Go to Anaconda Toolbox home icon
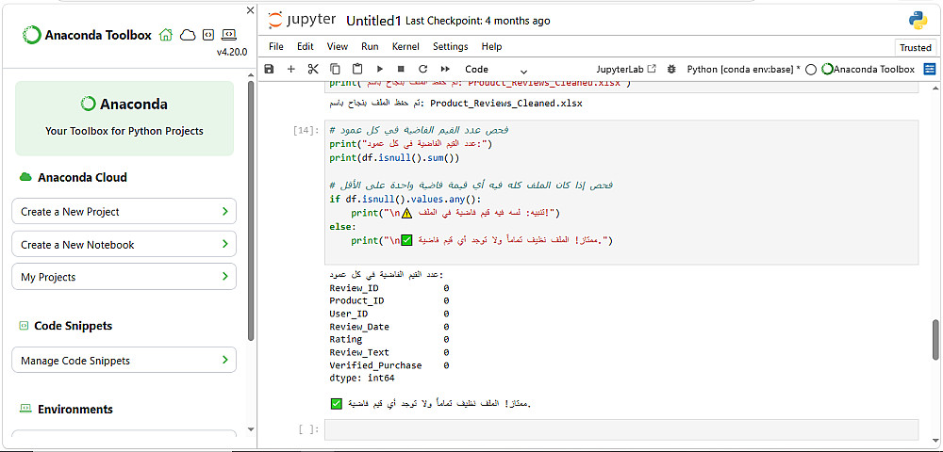943x452 pixels. click(165, 35)
